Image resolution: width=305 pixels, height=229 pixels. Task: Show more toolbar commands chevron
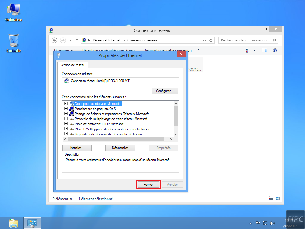tap(199, 50)
